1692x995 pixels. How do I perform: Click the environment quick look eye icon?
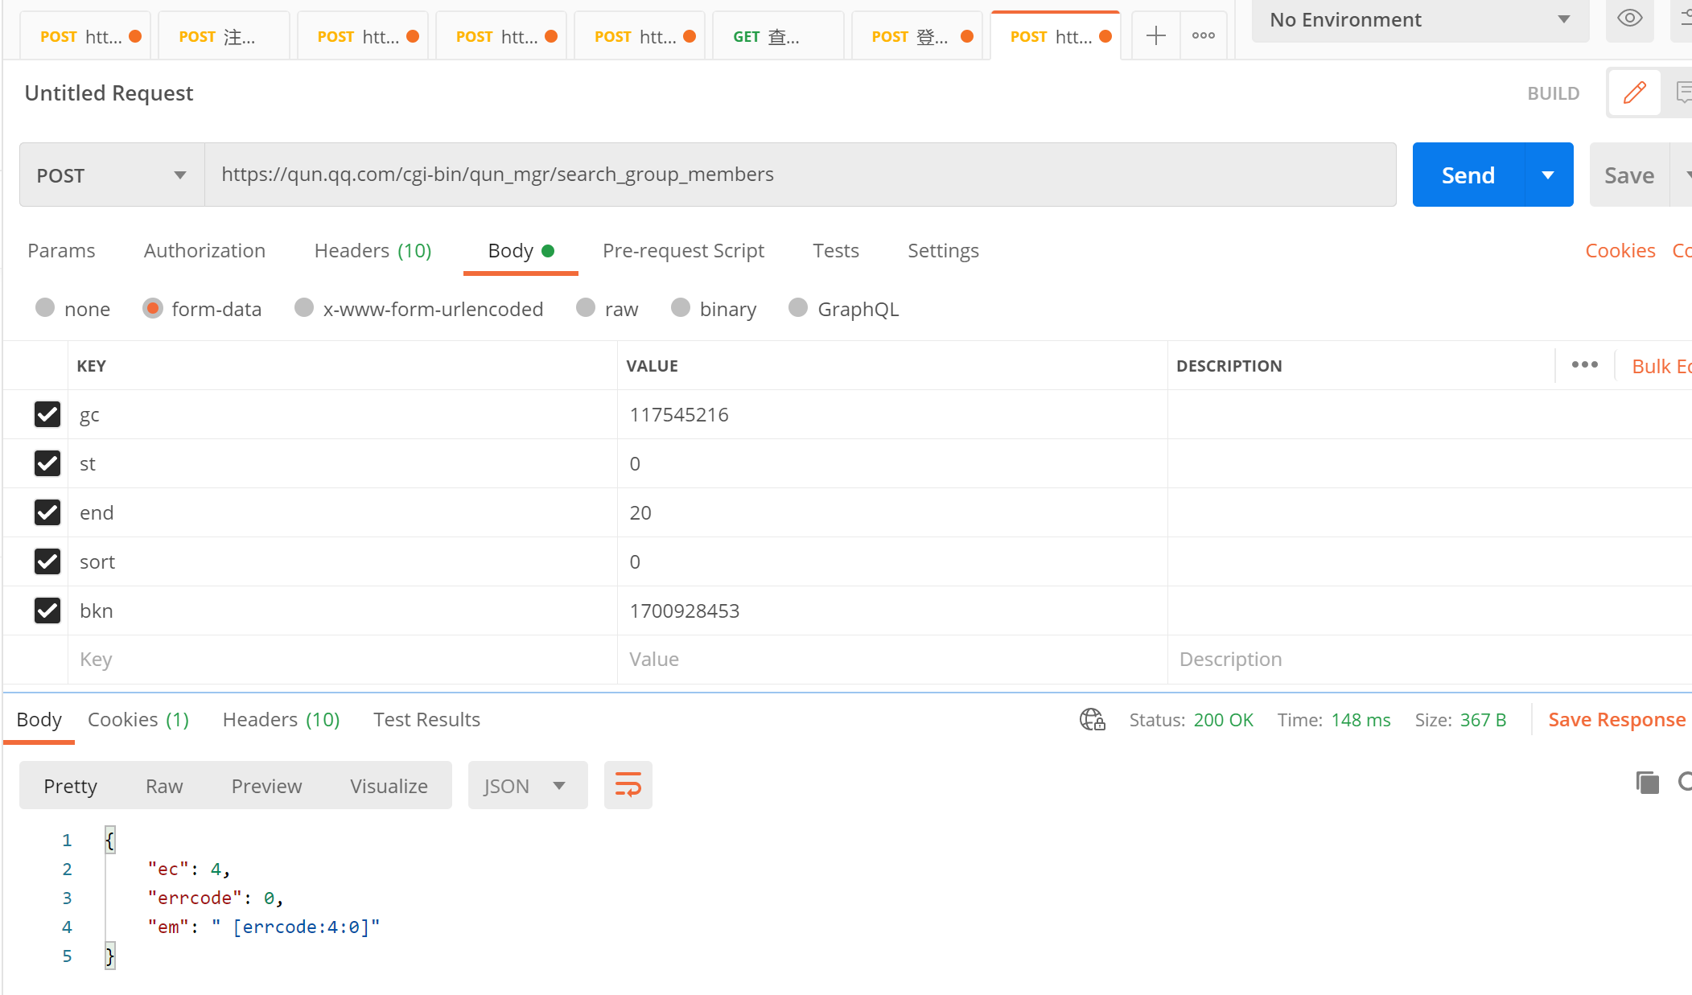(1629, 19)
